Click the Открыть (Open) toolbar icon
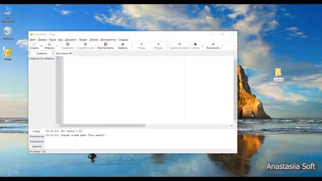Viewport: 322px width, 181px height. (x=49, y=46)
